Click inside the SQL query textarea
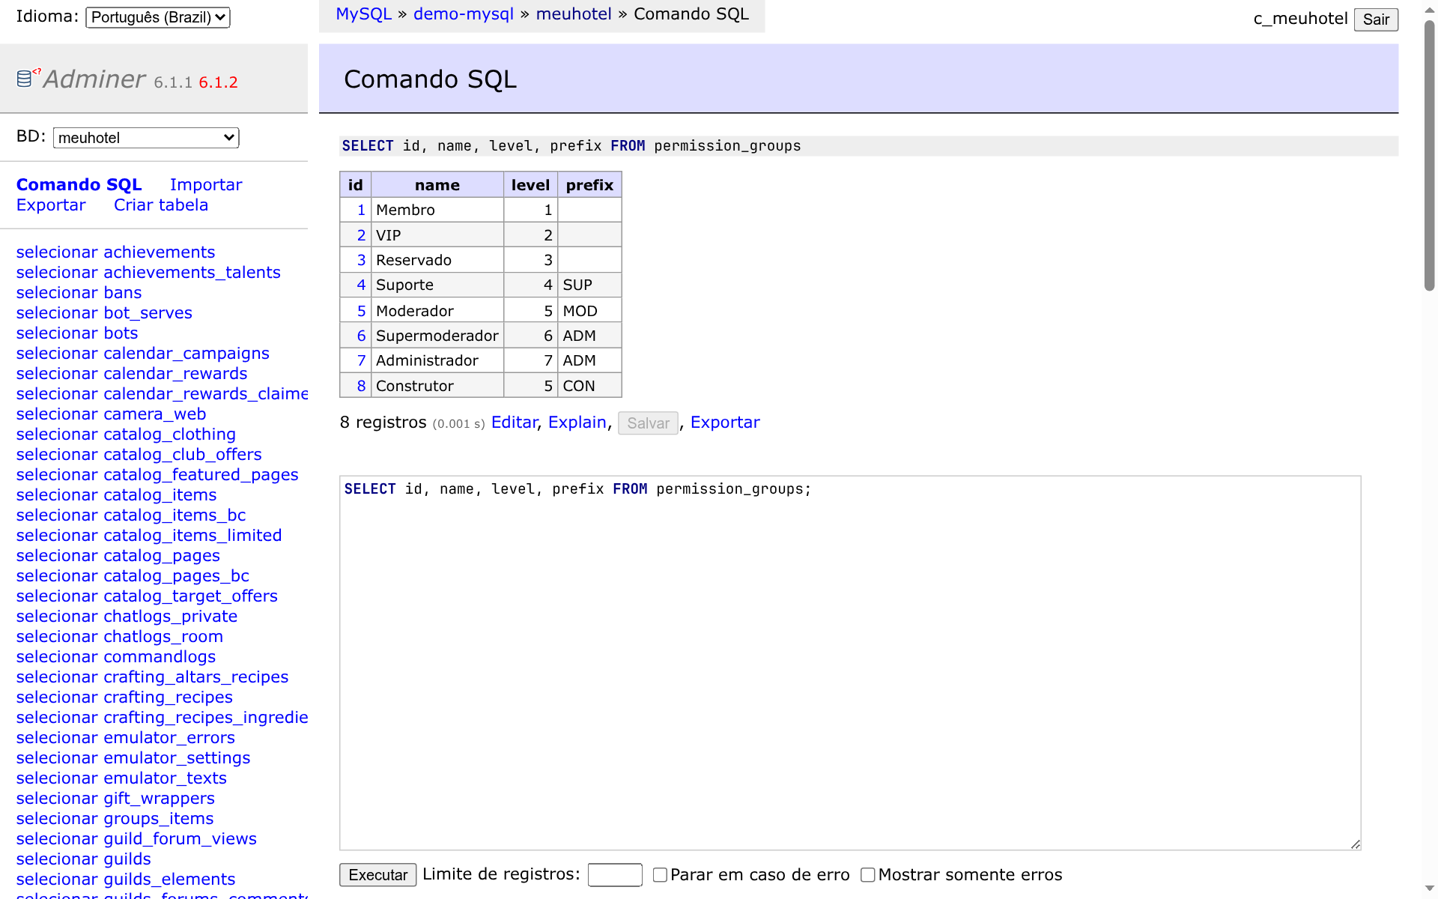 click(850, 663)
